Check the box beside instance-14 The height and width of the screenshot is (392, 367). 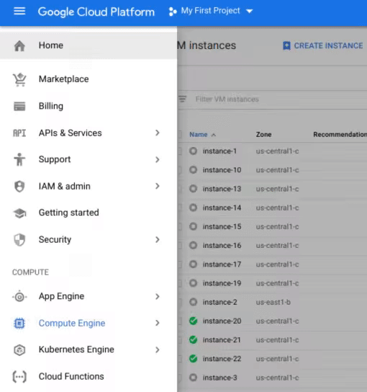(180, 208)
